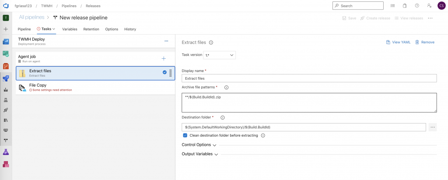Open the Pipelines icon in sidebar

[6, 78]
